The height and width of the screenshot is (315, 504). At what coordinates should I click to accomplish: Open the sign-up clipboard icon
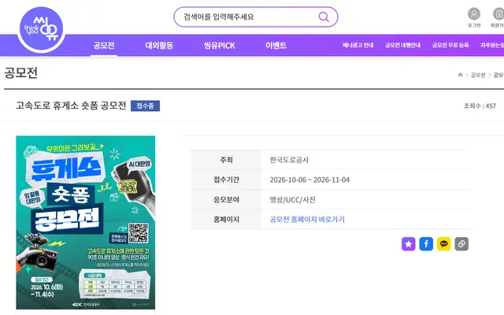tap(498, 14)
